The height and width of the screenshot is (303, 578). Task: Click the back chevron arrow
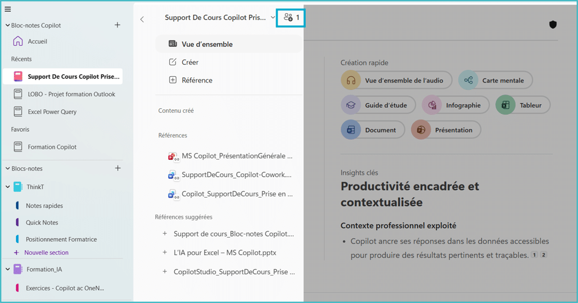(142, 19)
